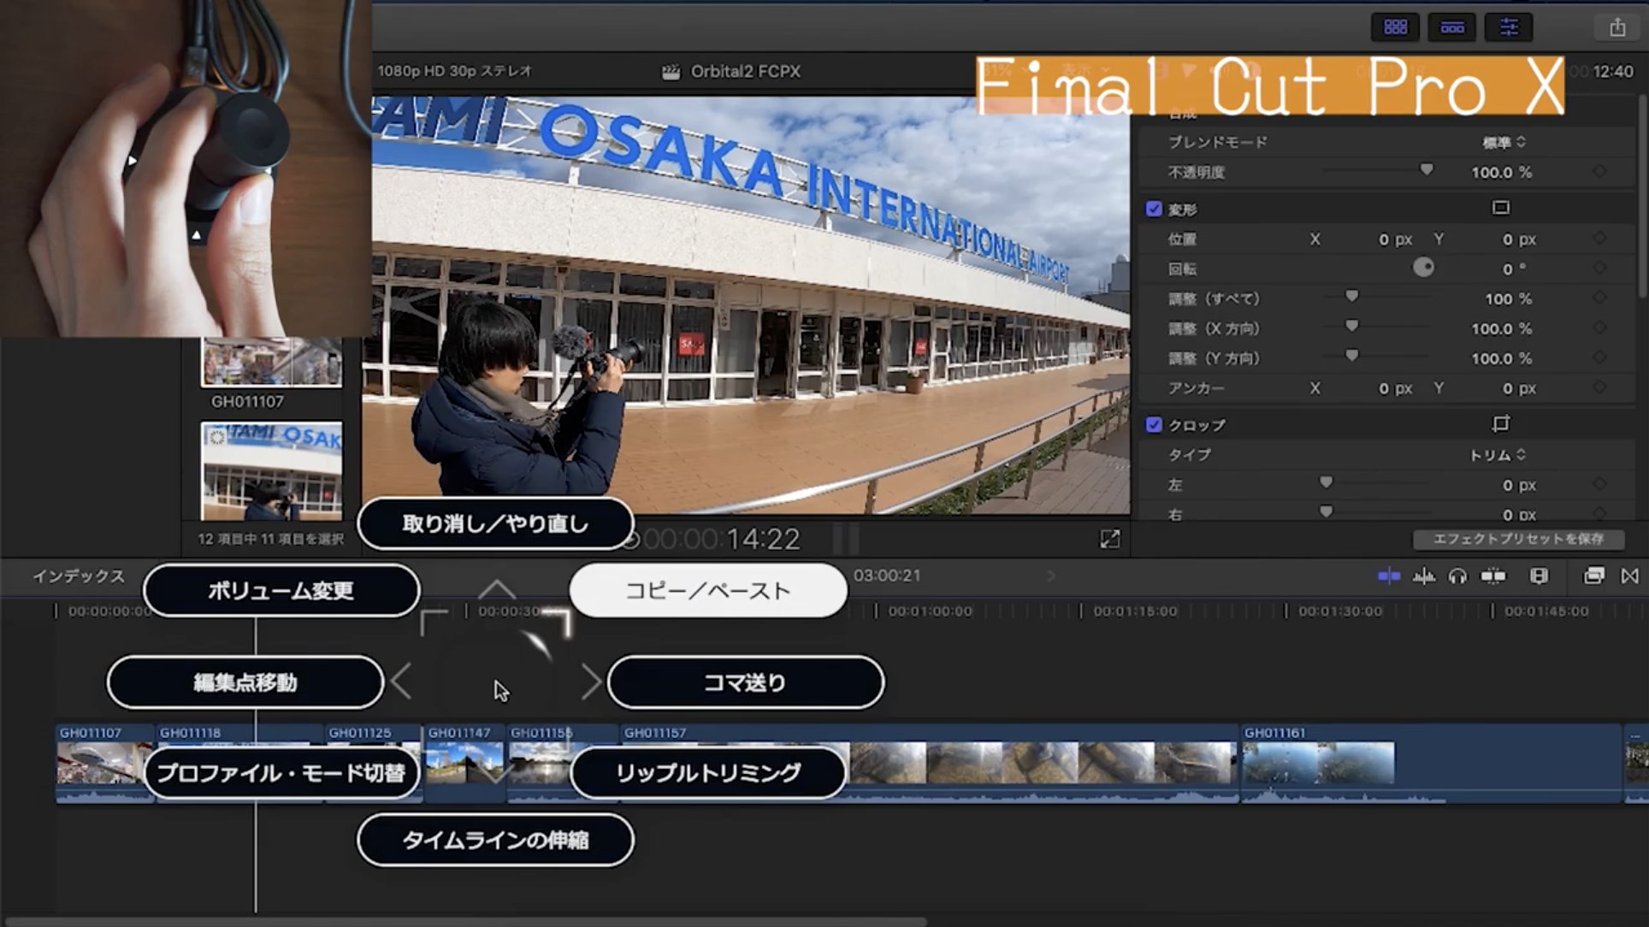The height and width of the screenshot is (927, 1649).
Task: Select コピー／ペースト in the overlay menu
Action: pos(708,590)
